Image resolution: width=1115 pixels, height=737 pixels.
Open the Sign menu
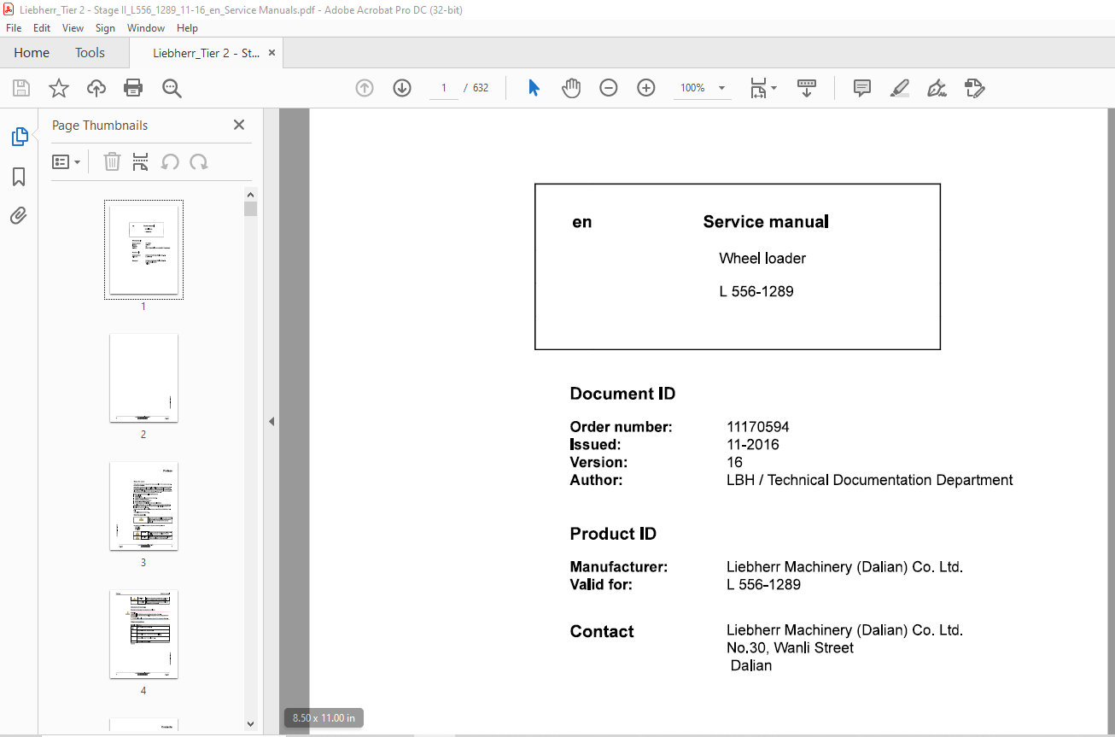pos(105,28)
